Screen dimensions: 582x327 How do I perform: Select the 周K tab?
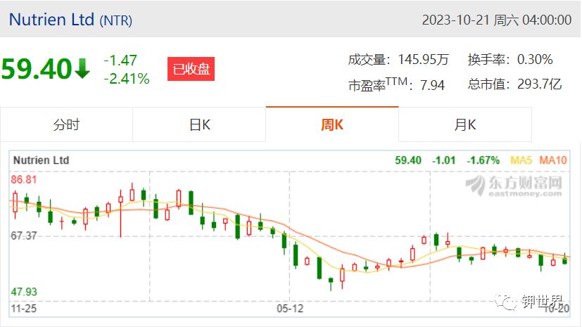[x=332, y=124]
